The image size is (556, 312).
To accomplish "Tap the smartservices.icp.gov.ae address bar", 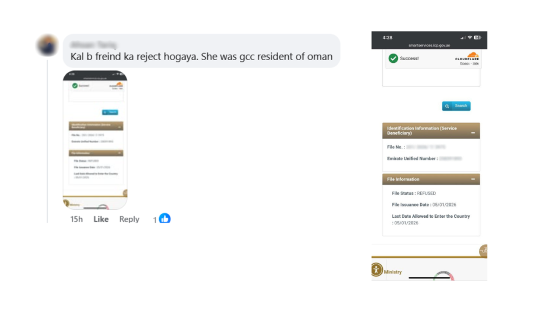I will pyautogui.click(x=429, y=45).
